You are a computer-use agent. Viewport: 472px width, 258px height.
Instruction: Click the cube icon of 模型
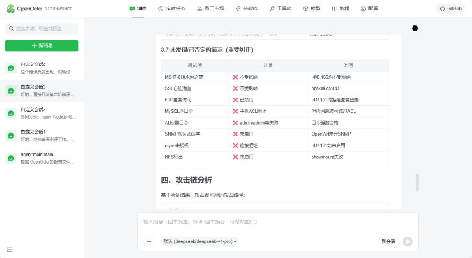click(x=306, y=9)
